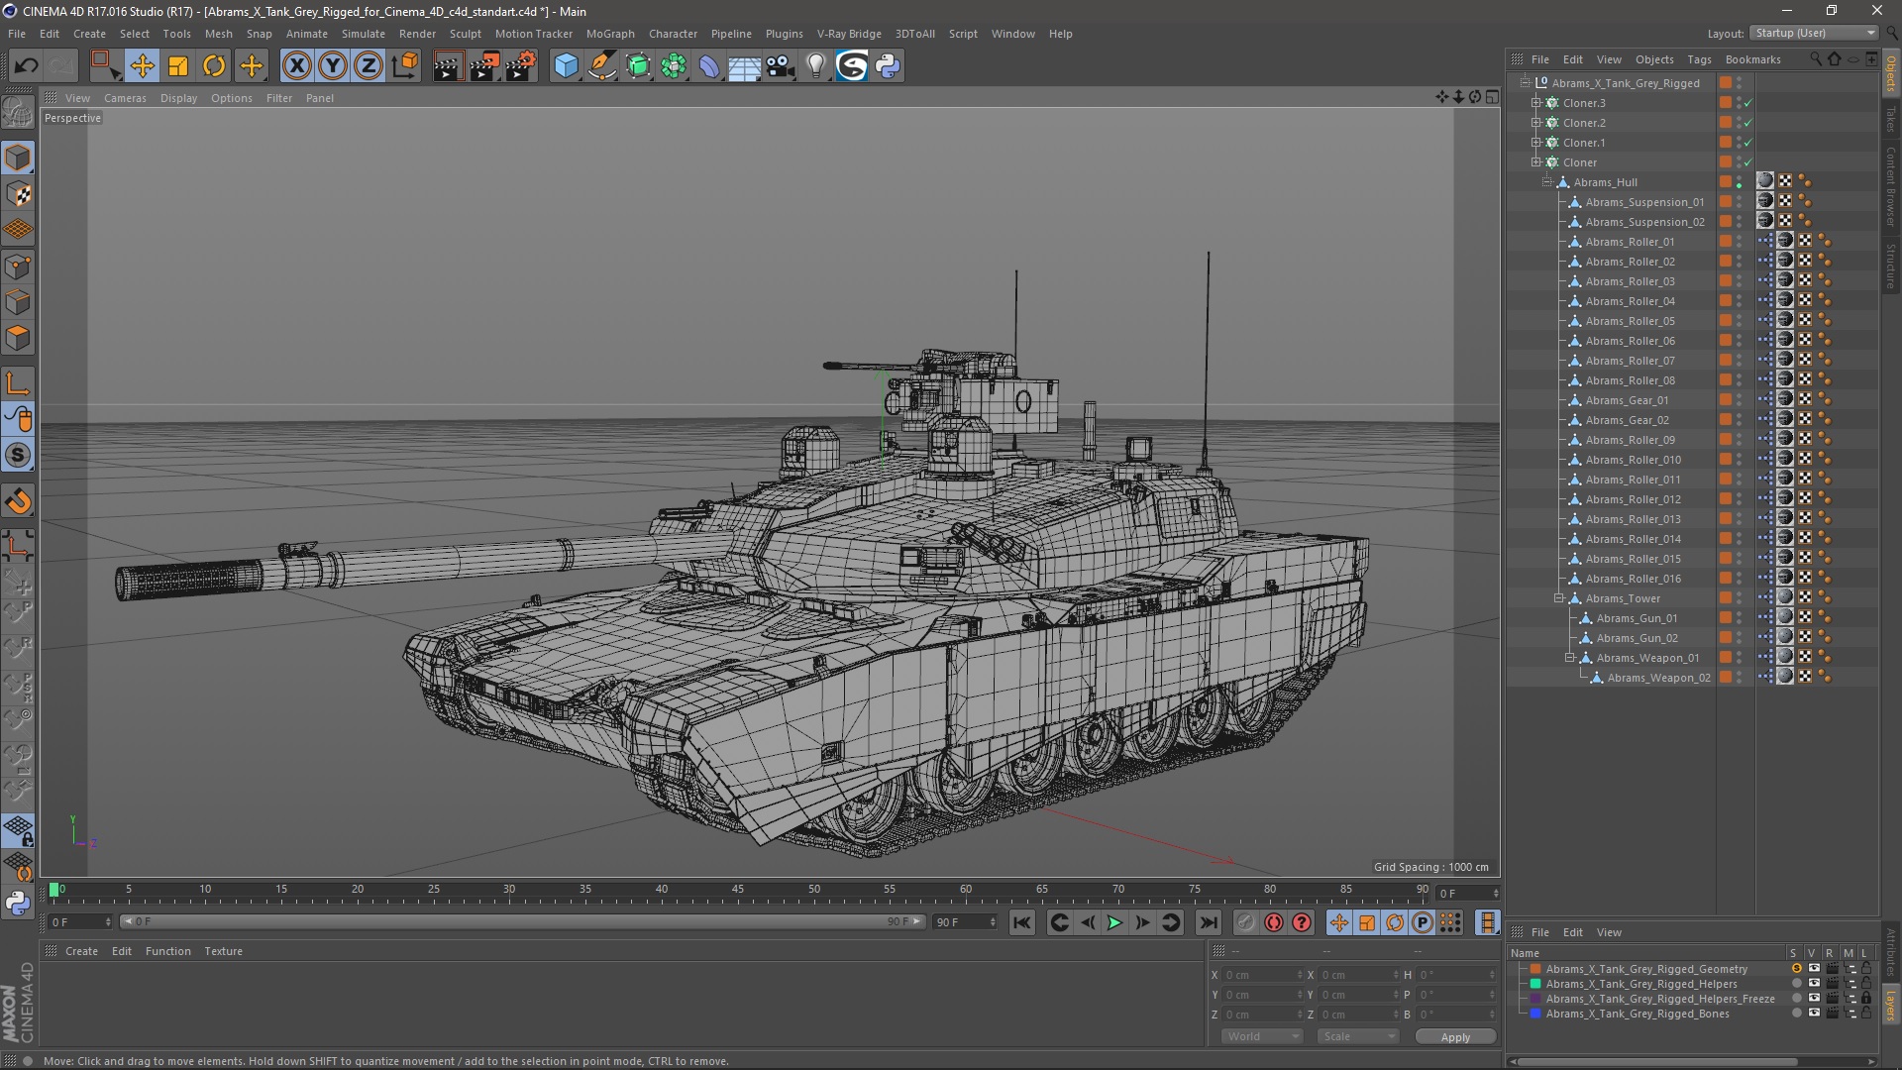Click the Undo arrow icon
Image resolution: width=1902 pixels, height=1070 pixels.
[x=27, y=65]
